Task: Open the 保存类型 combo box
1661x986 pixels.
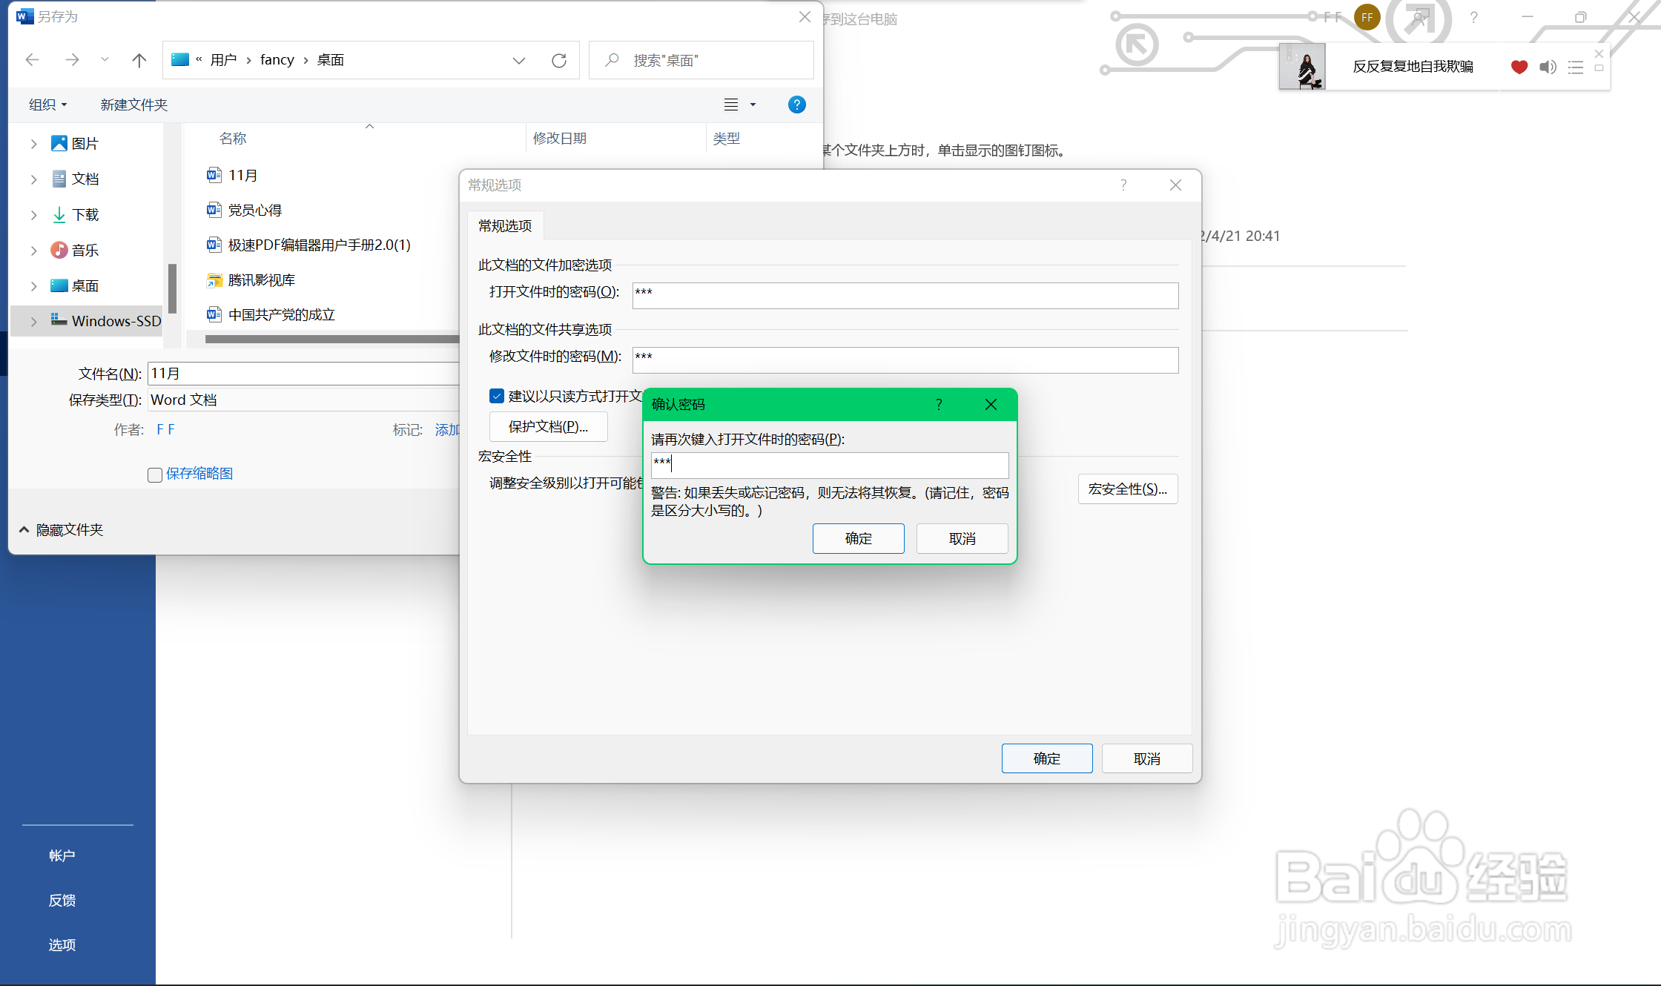Action: (x=303, y=400)
